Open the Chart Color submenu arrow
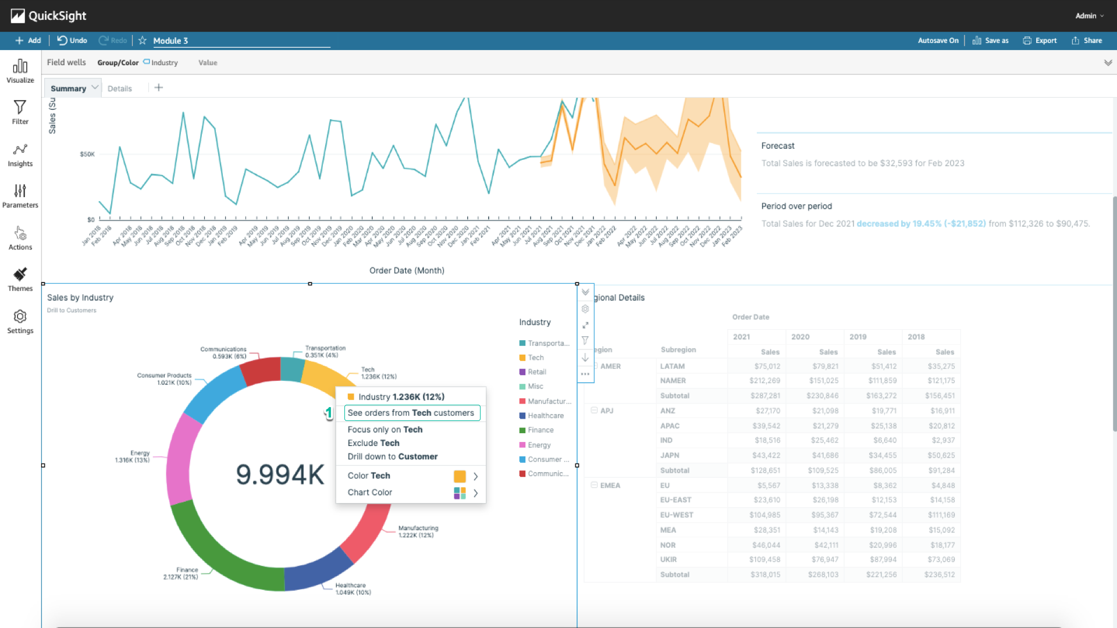Viewport: 1117px width, 628px height. tap(475, 493)
